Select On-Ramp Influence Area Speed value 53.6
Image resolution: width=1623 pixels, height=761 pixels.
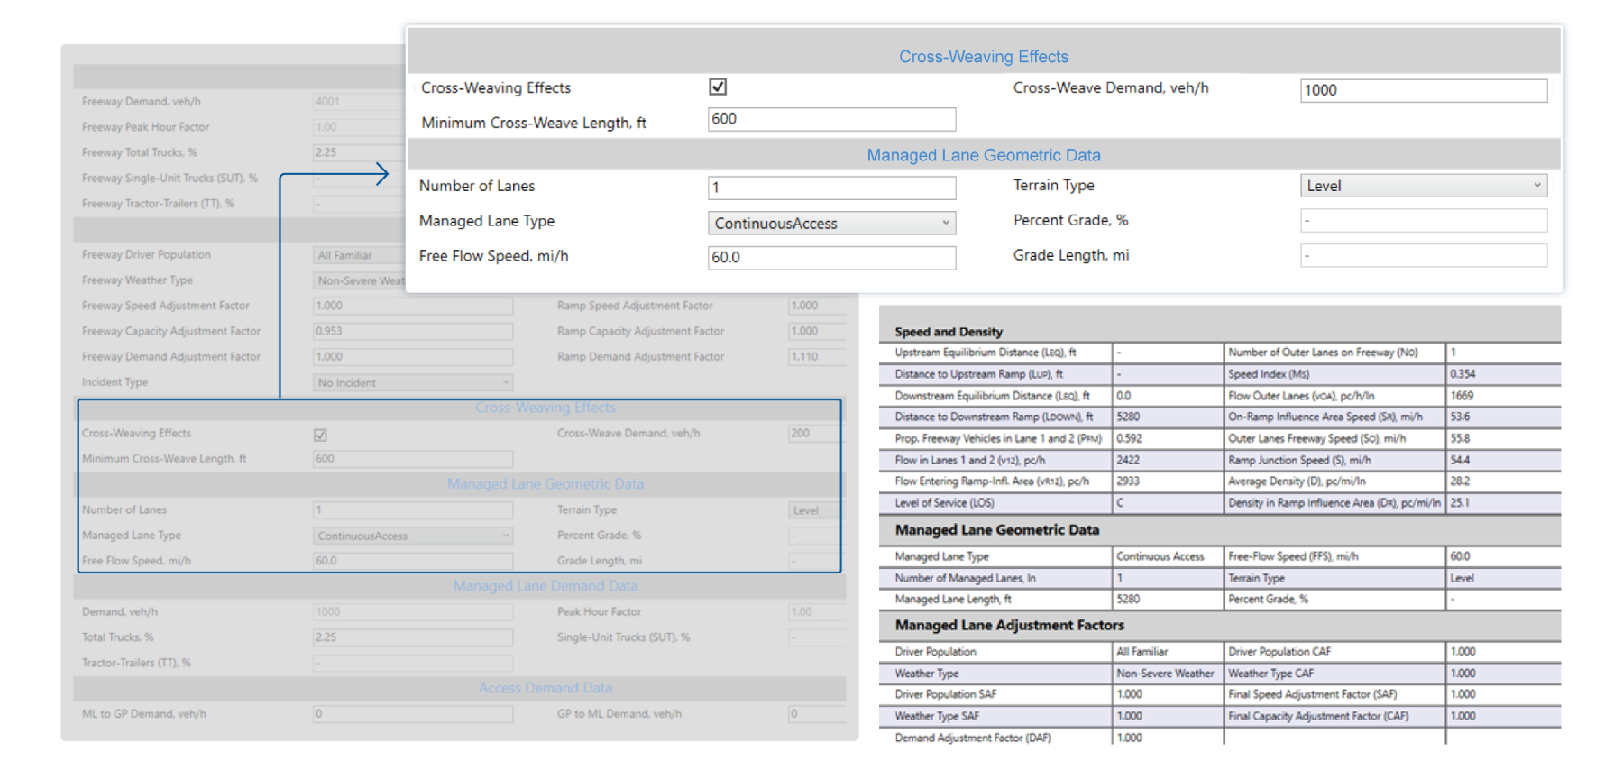(x=1460, y=417)
